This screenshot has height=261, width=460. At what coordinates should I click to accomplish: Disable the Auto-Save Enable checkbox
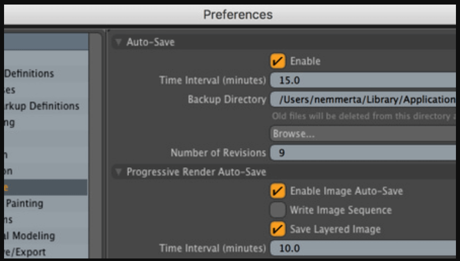pos(278,62)
